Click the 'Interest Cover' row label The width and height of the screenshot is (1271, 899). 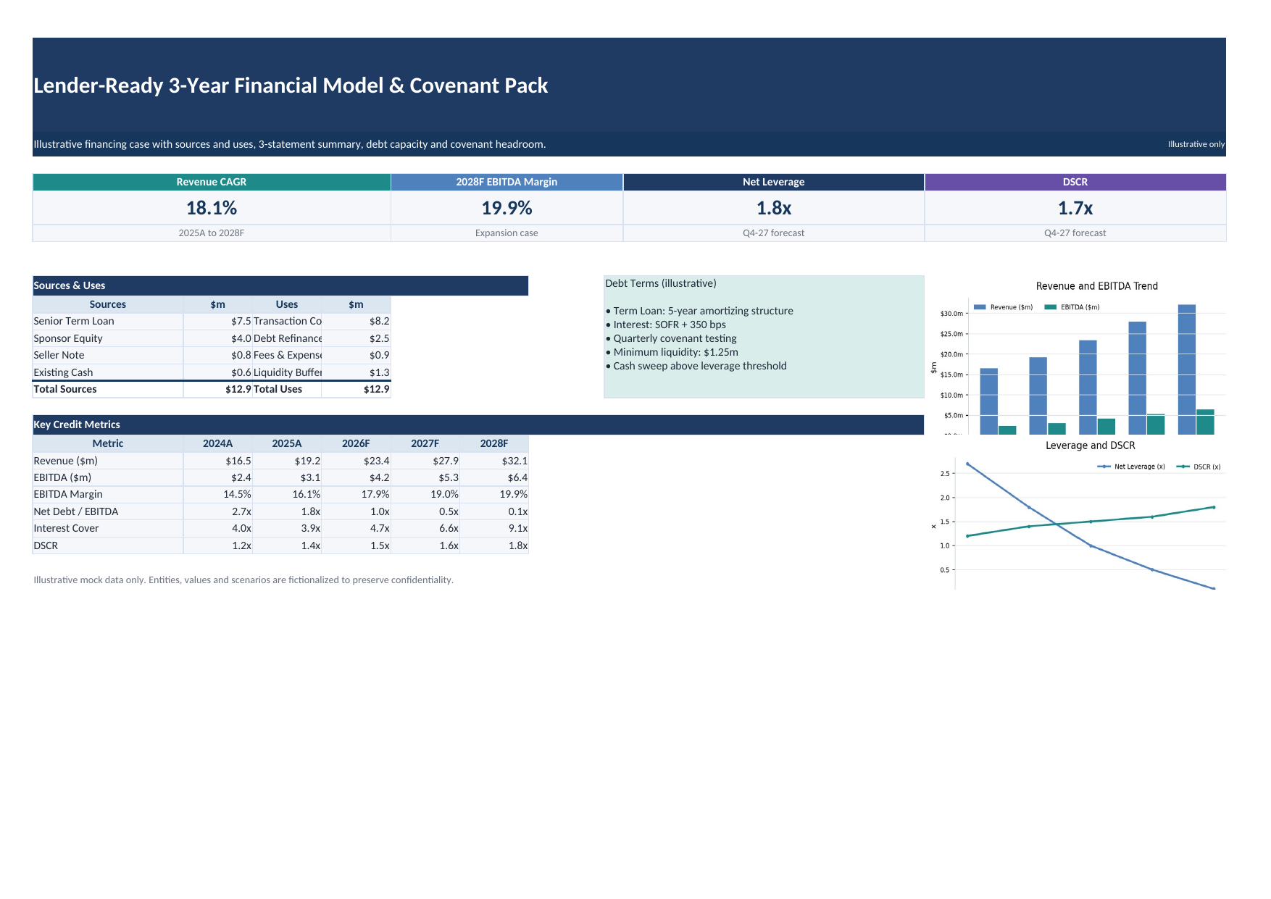pyautogui.click(x=108, y=528)
